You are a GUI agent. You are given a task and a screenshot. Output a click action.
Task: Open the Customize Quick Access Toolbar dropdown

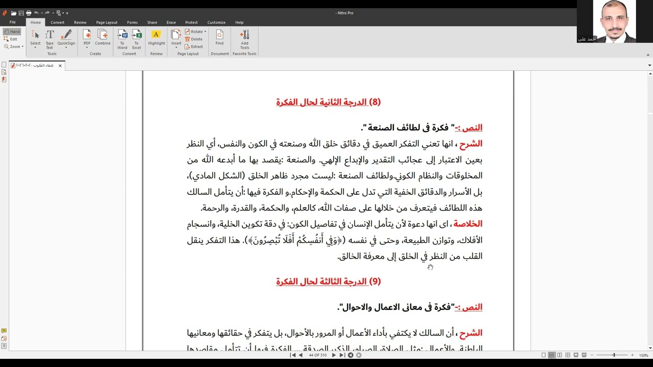[67, 13]
